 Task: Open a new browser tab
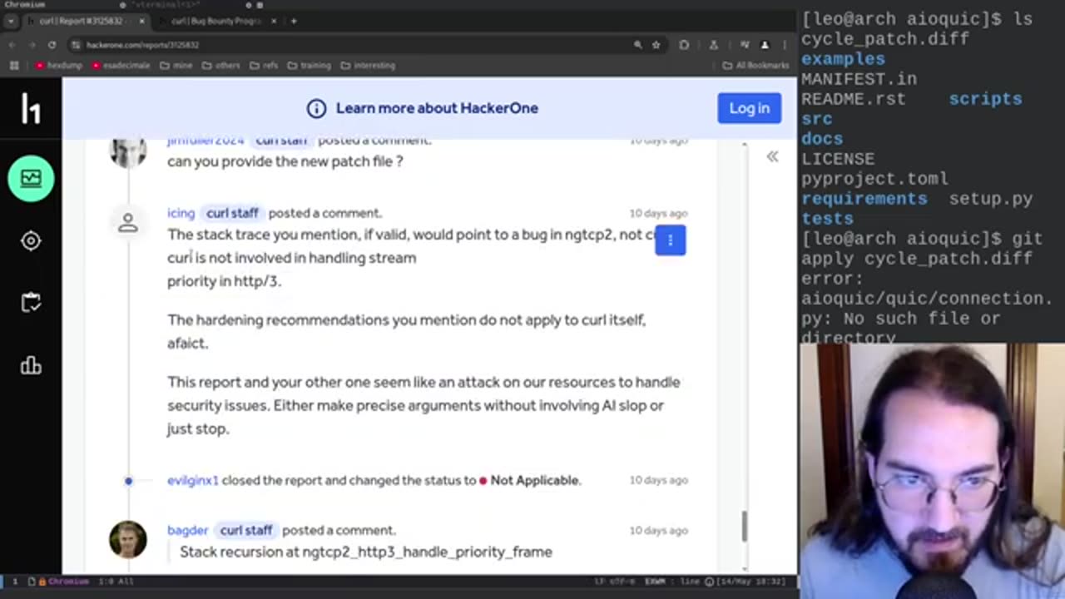coord(293,21)
